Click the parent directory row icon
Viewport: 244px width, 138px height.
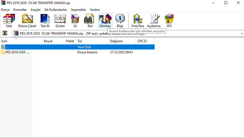click(x=3, y=47)
